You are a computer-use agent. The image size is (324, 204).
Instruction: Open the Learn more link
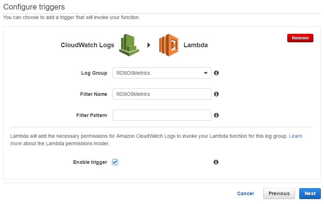click(296, 136)
